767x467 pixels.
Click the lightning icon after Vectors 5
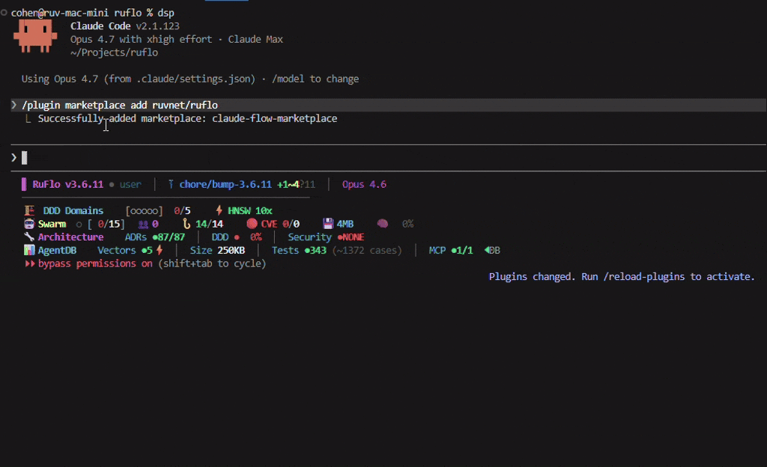(x=160, y=250)
